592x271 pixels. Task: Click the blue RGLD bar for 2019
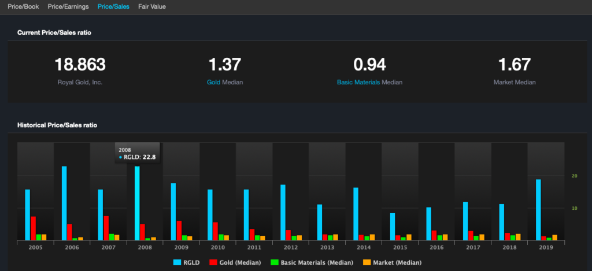click(538, 210)
